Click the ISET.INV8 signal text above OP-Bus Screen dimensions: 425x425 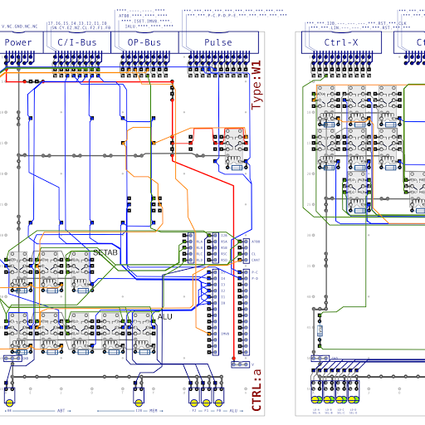click(145, 22)
